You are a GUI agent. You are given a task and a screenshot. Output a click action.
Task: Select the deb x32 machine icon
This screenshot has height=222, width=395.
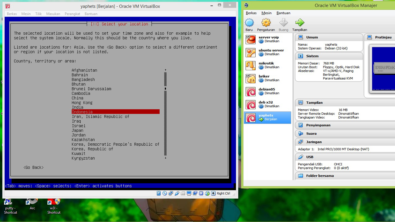251,105
